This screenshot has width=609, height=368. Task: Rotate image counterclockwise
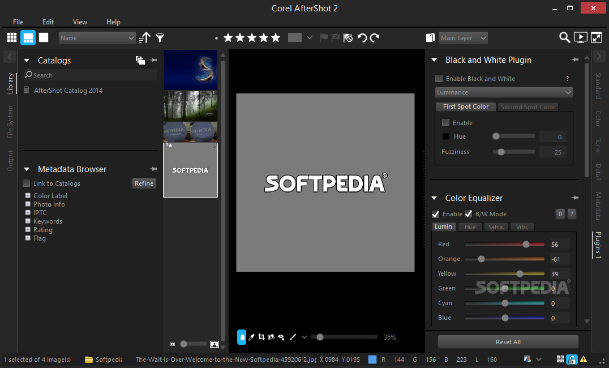click(362, 38)
